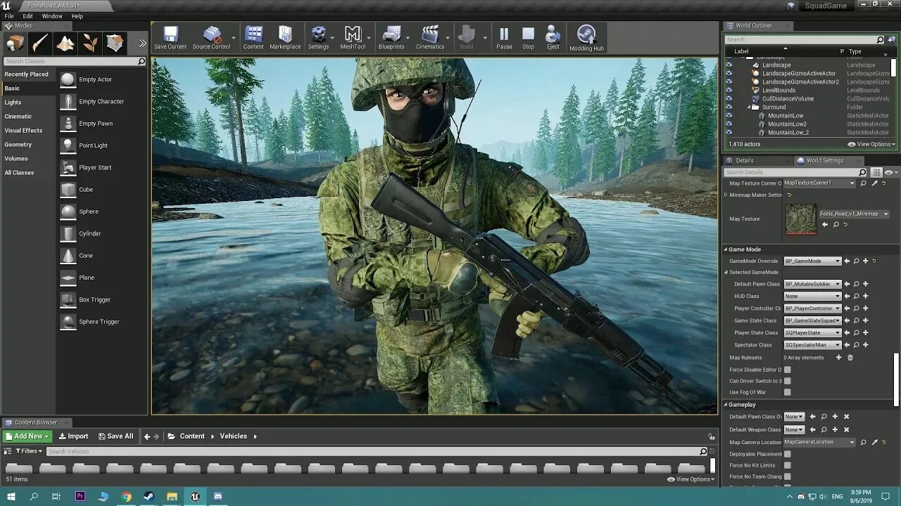Select Player Start in the class list

pos(95,167)
